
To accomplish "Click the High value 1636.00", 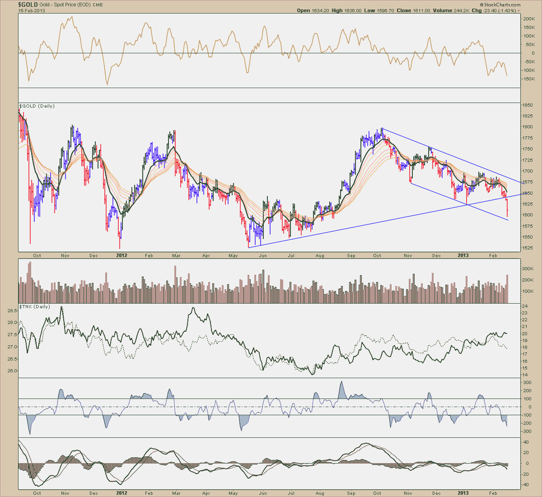I will [352, 10].
